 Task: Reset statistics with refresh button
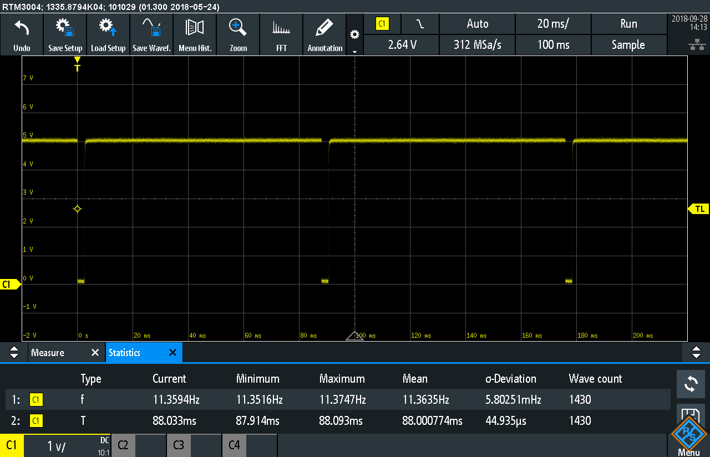click(x=691, y=384)
